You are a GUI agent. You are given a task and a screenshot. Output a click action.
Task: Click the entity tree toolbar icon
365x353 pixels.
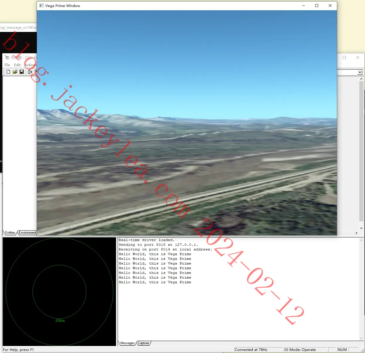30,72
